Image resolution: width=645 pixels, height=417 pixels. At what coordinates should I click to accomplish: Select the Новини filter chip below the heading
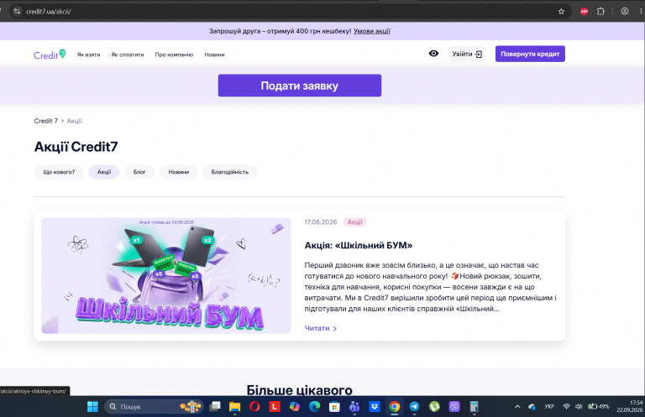179,172
